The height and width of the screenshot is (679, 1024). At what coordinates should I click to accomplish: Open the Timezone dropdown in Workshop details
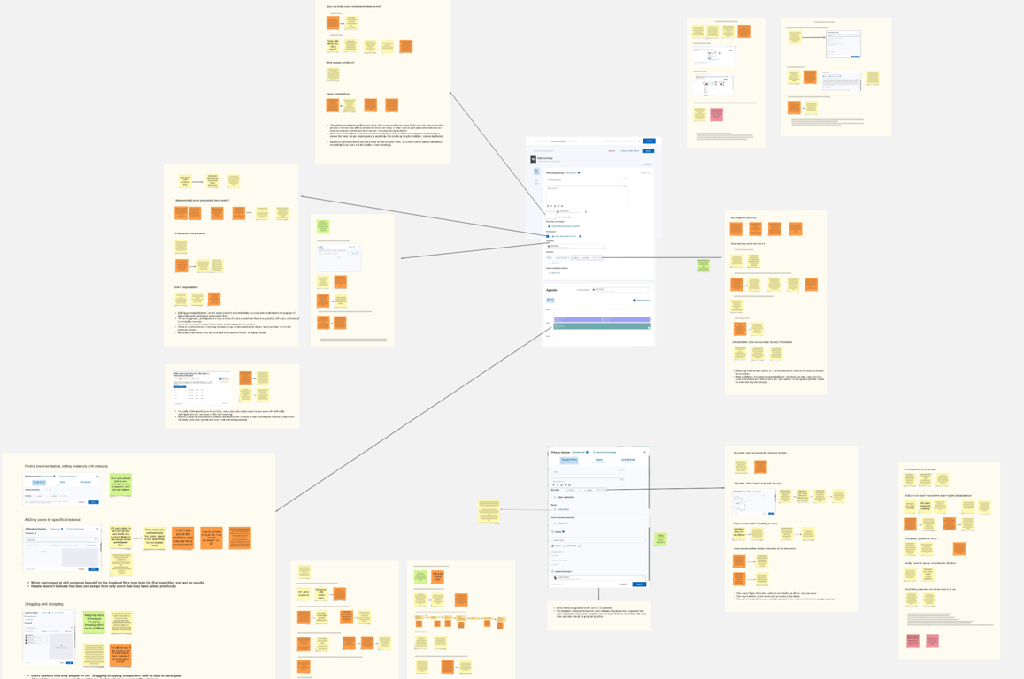(575, 247)
